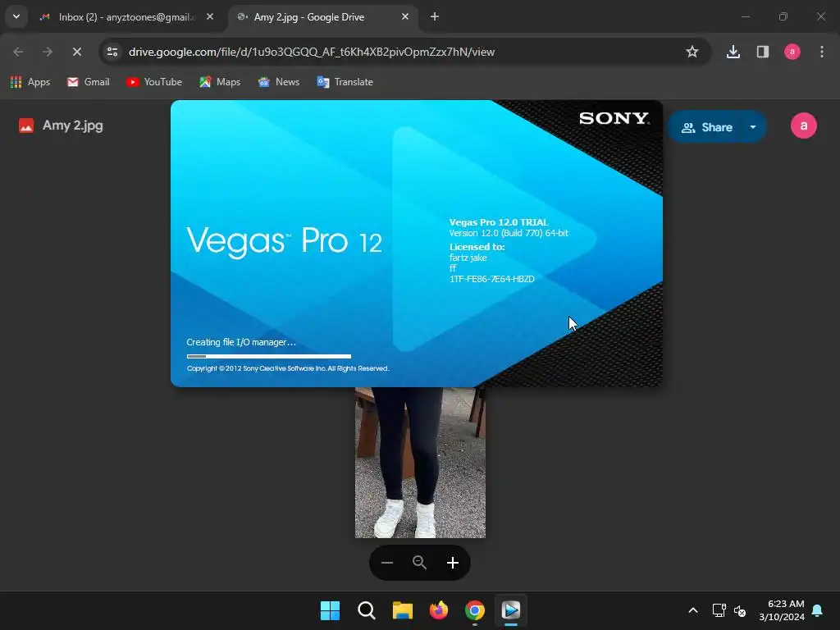The width and height of the screenshot is (840, 630).
Task: Launch Firefox from the taskbar
Action: click(439, 610)
